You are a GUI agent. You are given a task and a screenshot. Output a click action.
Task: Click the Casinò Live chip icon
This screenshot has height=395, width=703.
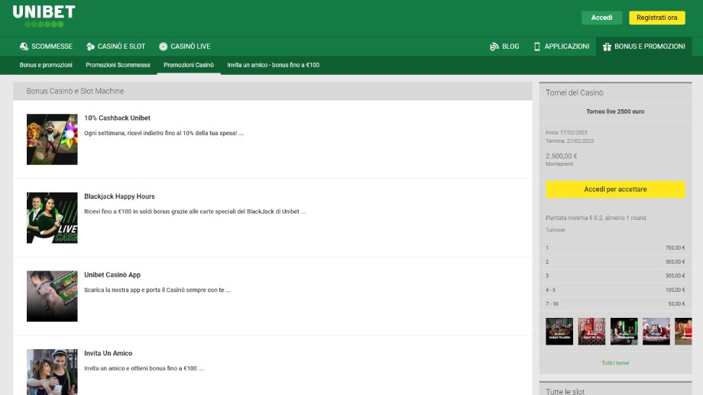164,46
